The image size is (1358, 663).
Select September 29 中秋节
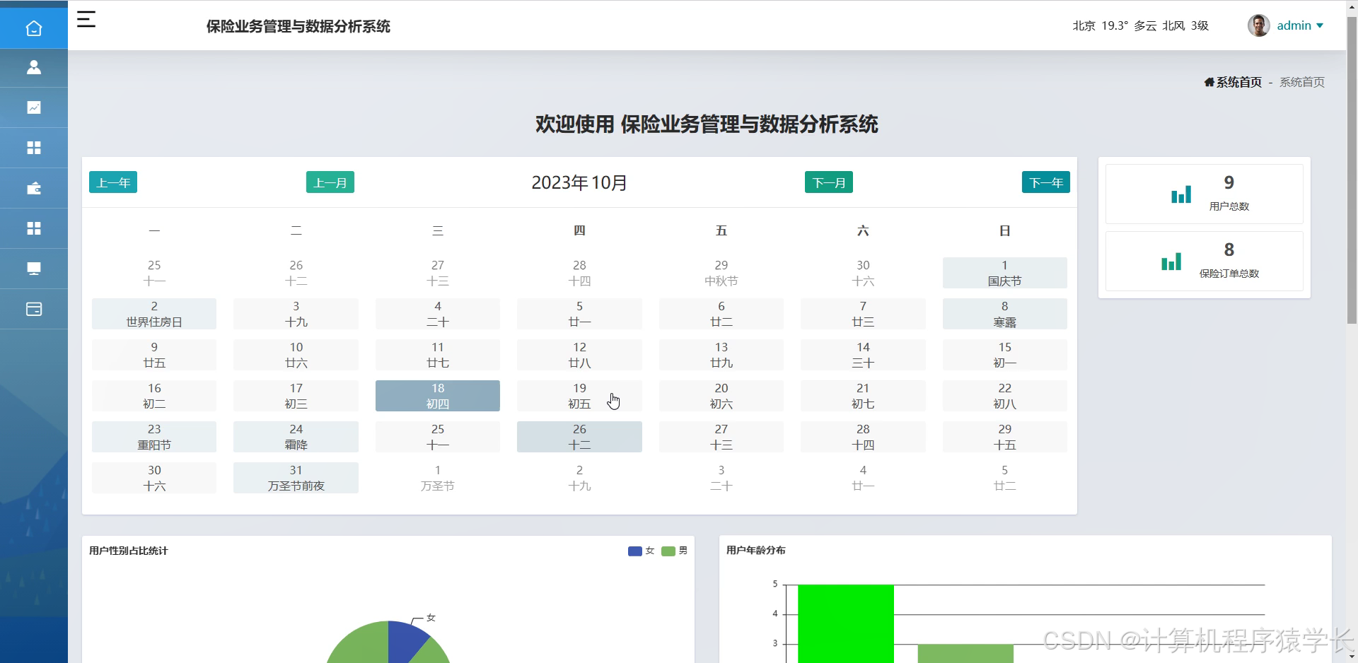click(x=721, y=273)
